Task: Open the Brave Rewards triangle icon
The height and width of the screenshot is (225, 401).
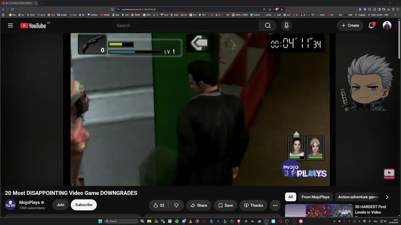Action: tap(282, 9)
